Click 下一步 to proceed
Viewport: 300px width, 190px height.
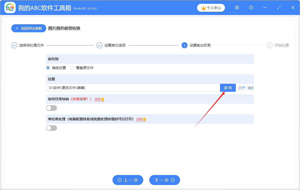click(x=164, y=180)
